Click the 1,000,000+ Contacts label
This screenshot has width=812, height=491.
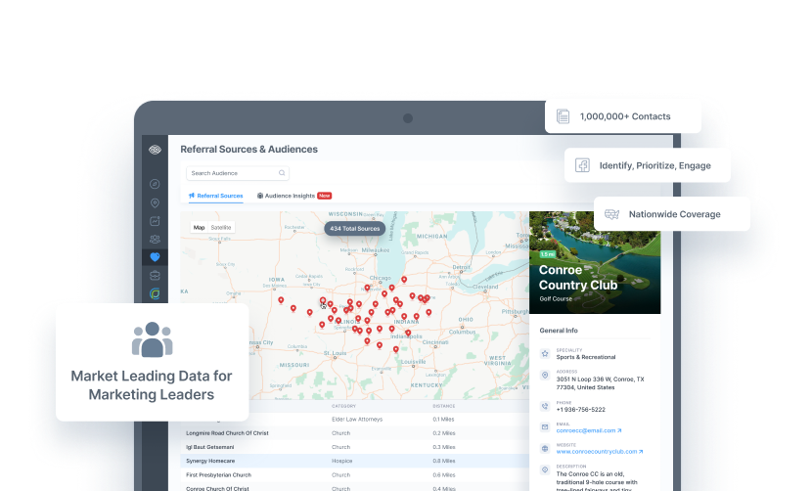625,116
